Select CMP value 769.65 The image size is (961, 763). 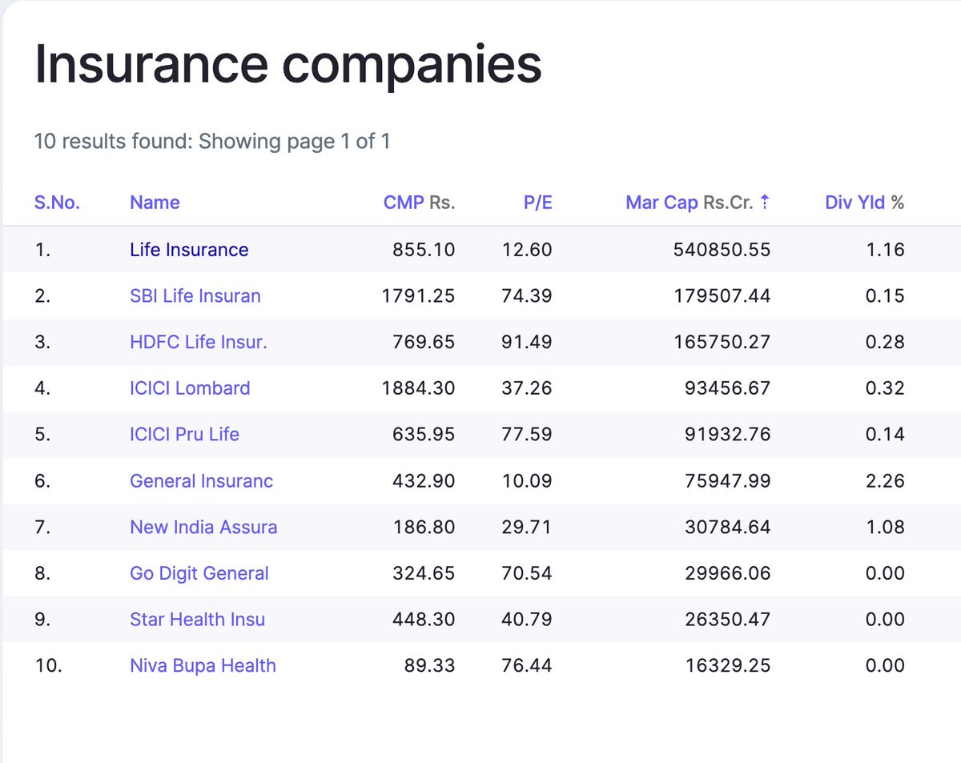click(x=424, y=343)
